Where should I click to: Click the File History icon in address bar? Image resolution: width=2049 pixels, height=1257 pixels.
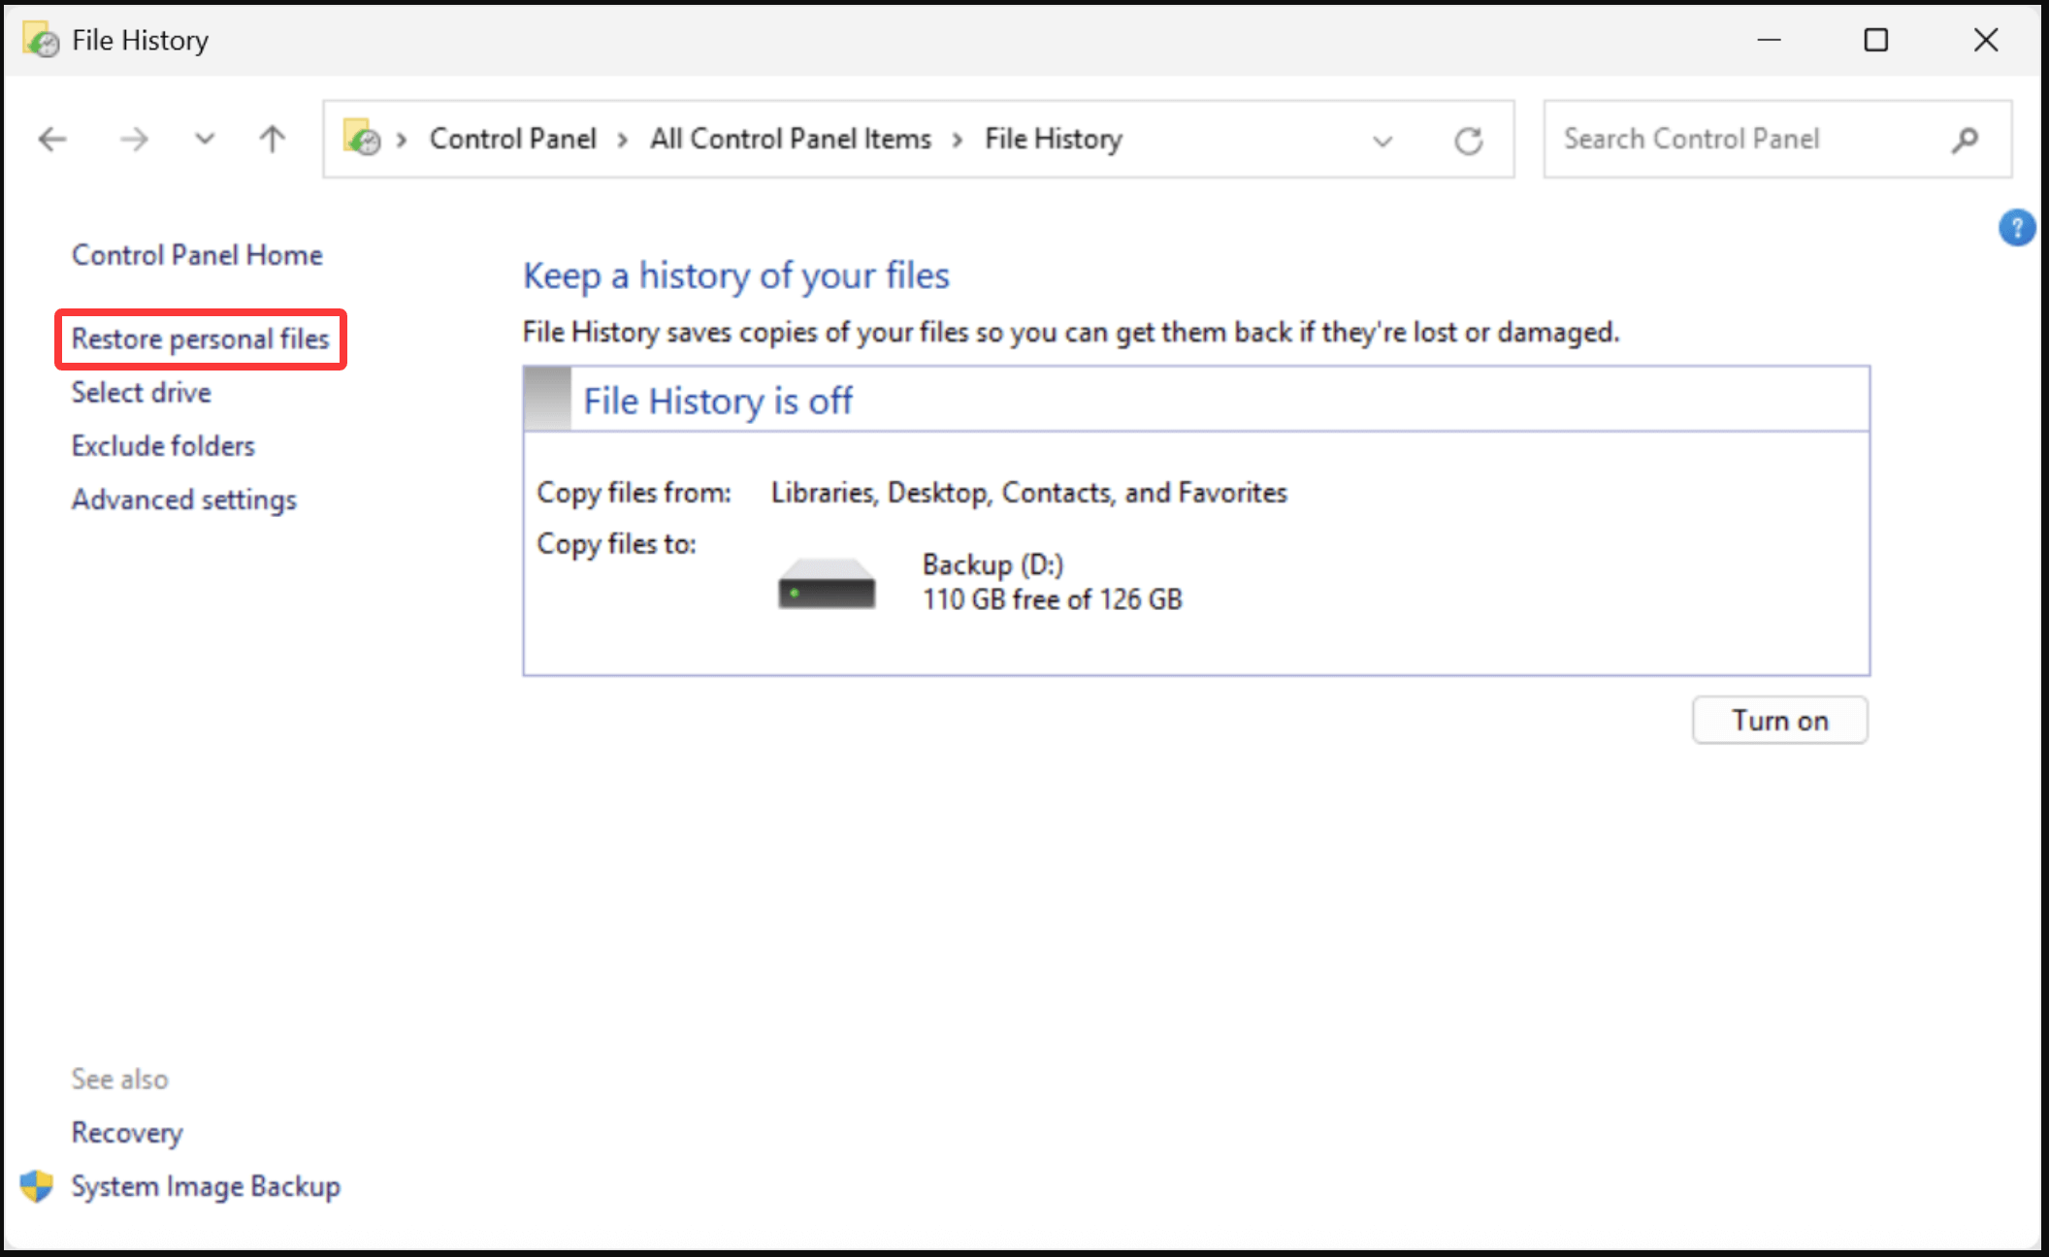tap(363, 139)
